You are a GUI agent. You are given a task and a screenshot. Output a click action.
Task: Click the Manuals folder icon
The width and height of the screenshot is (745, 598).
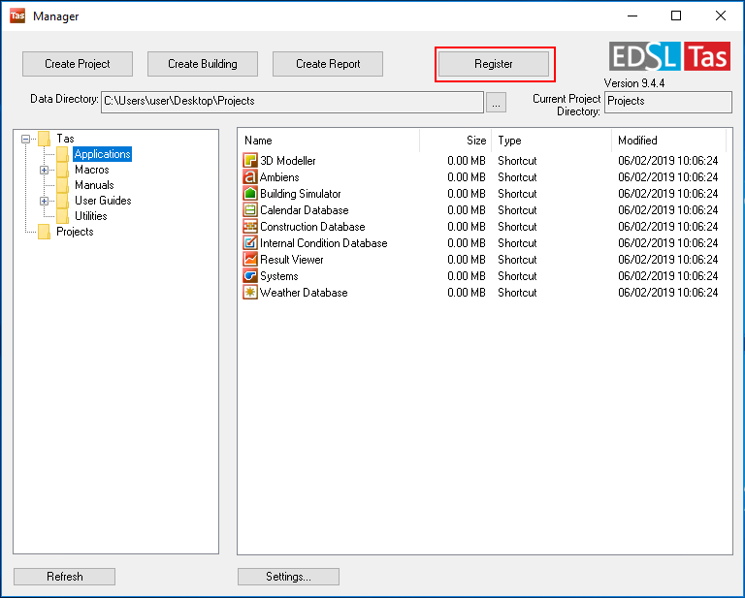tap(62, 185)
